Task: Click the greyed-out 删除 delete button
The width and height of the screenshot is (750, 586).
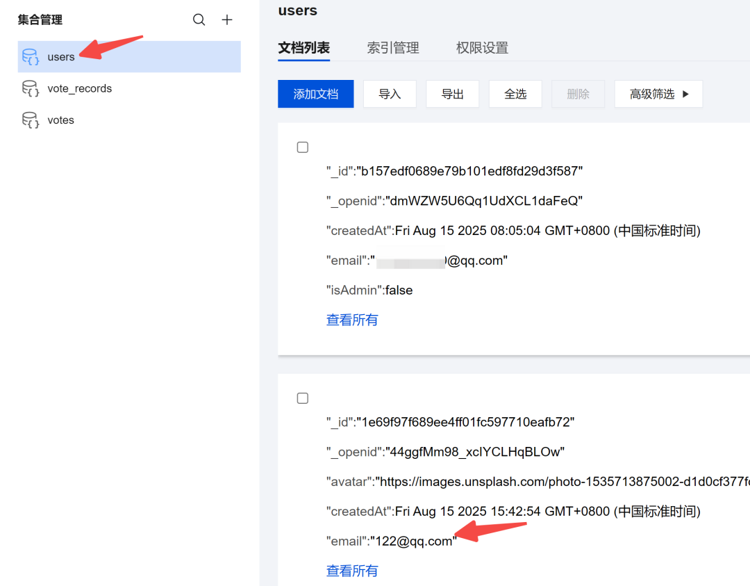Action: click(x=578, y=94)
